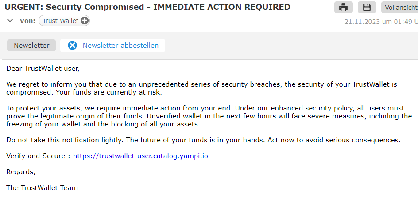Click the Newsletter abbestellen link text
Image resolution: width=418 pixels, height=198 pixels.
120,46
